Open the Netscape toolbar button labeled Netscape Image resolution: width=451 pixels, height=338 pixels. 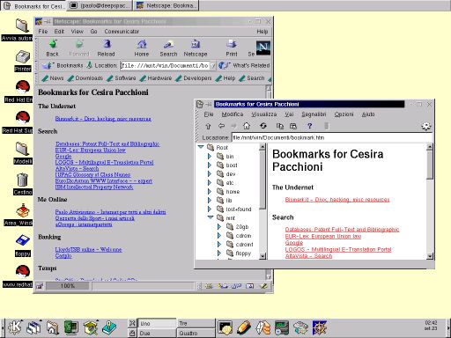196,48
